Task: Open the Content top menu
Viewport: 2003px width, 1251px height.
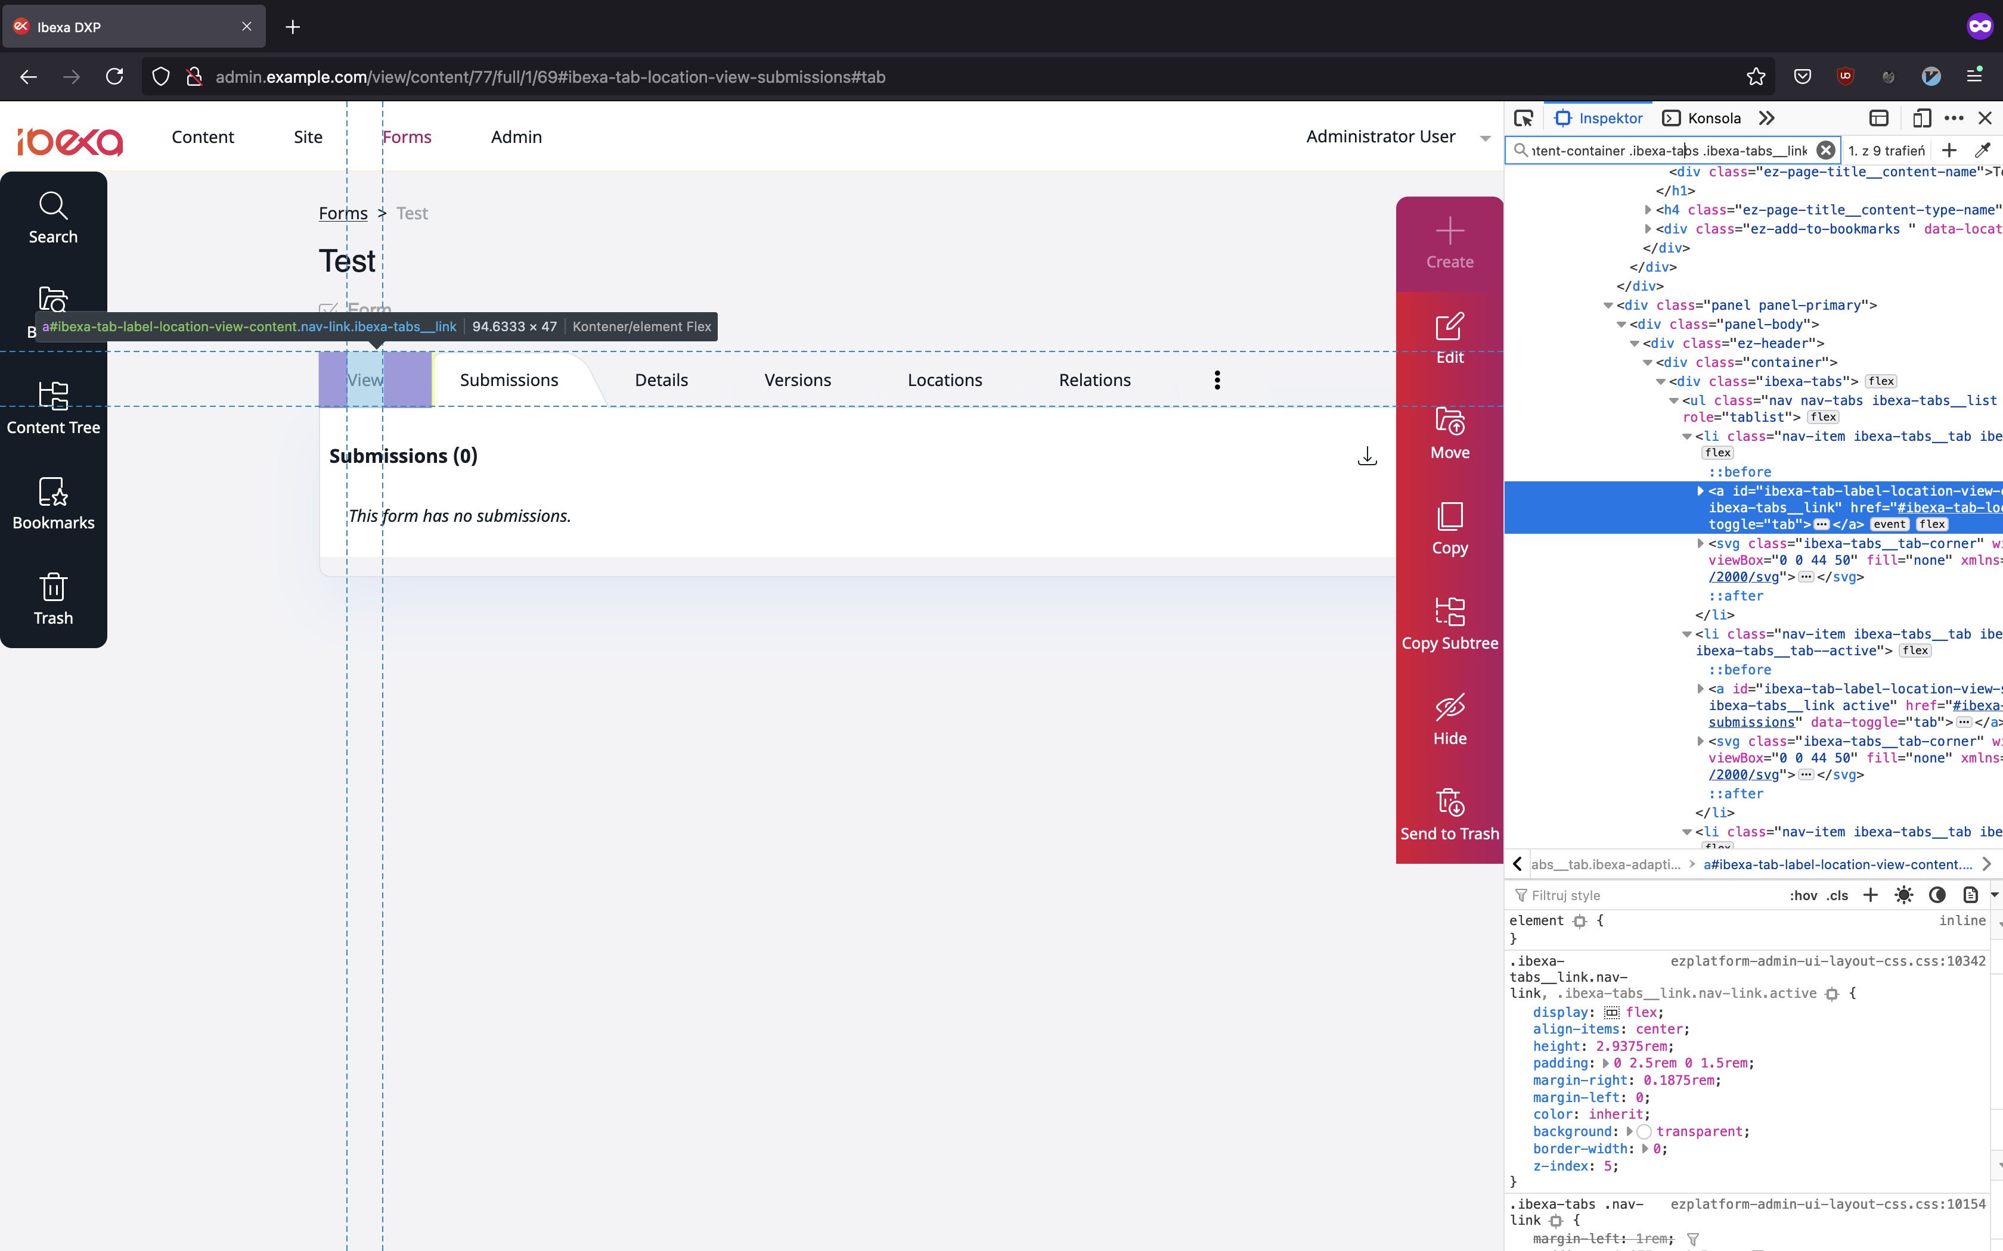Action: (203, 138)
